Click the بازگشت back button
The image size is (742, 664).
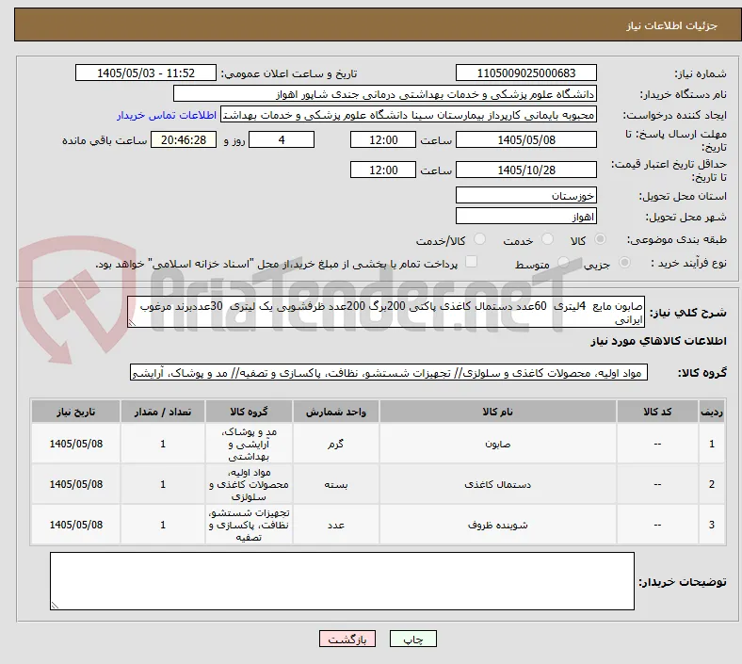point(347,639)
